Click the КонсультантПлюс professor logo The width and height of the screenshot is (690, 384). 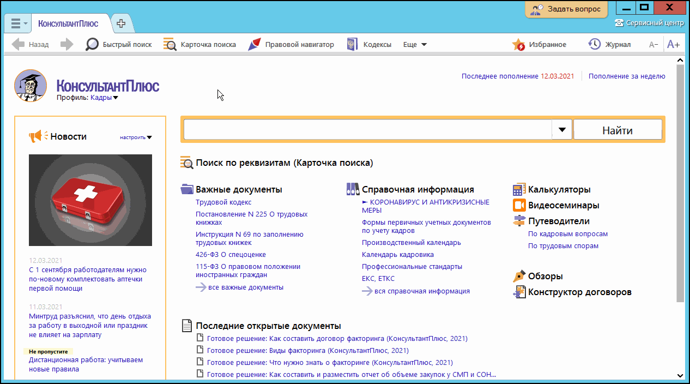pyautogui.click(x=31, y=86)
